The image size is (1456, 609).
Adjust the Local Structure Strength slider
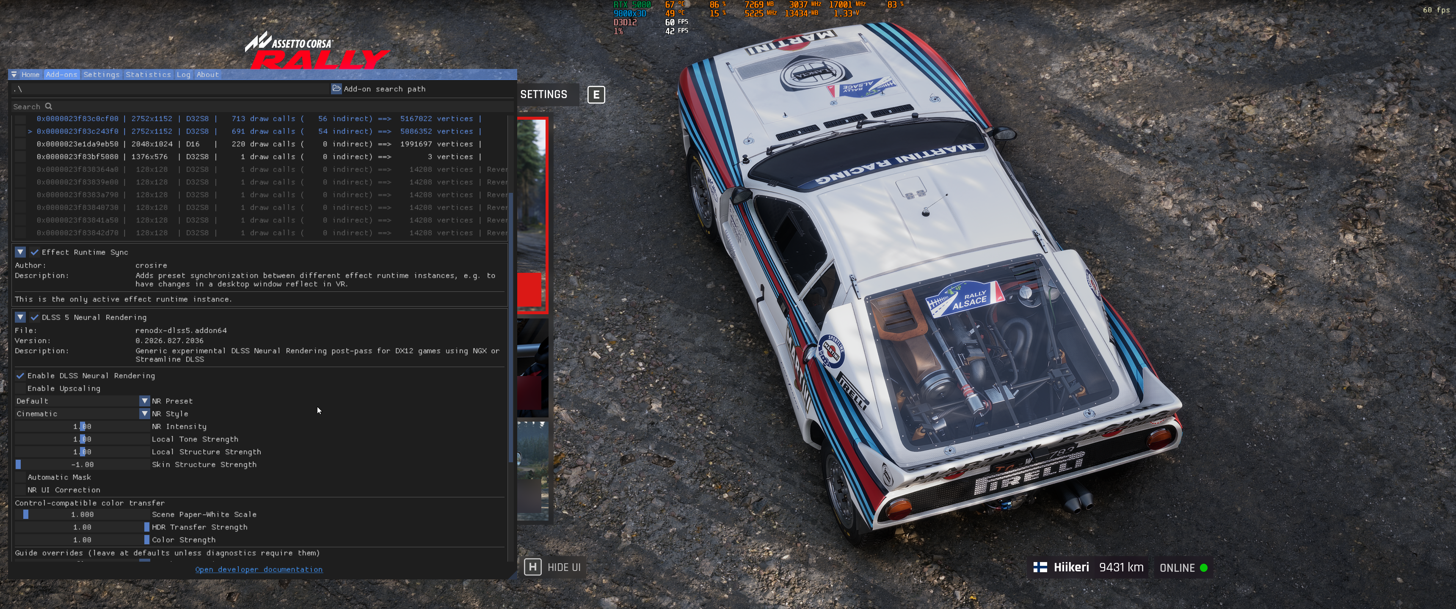[83, 452]
